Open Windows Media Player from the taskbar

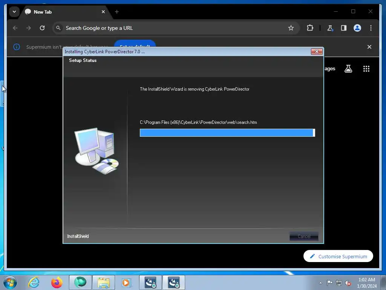pyautogui.click(x=127, y=282)
